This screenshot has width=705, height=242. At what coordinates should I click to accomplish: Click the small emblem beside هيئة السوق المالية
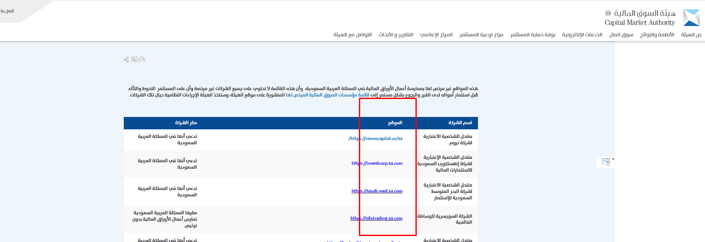coord(608,13)
